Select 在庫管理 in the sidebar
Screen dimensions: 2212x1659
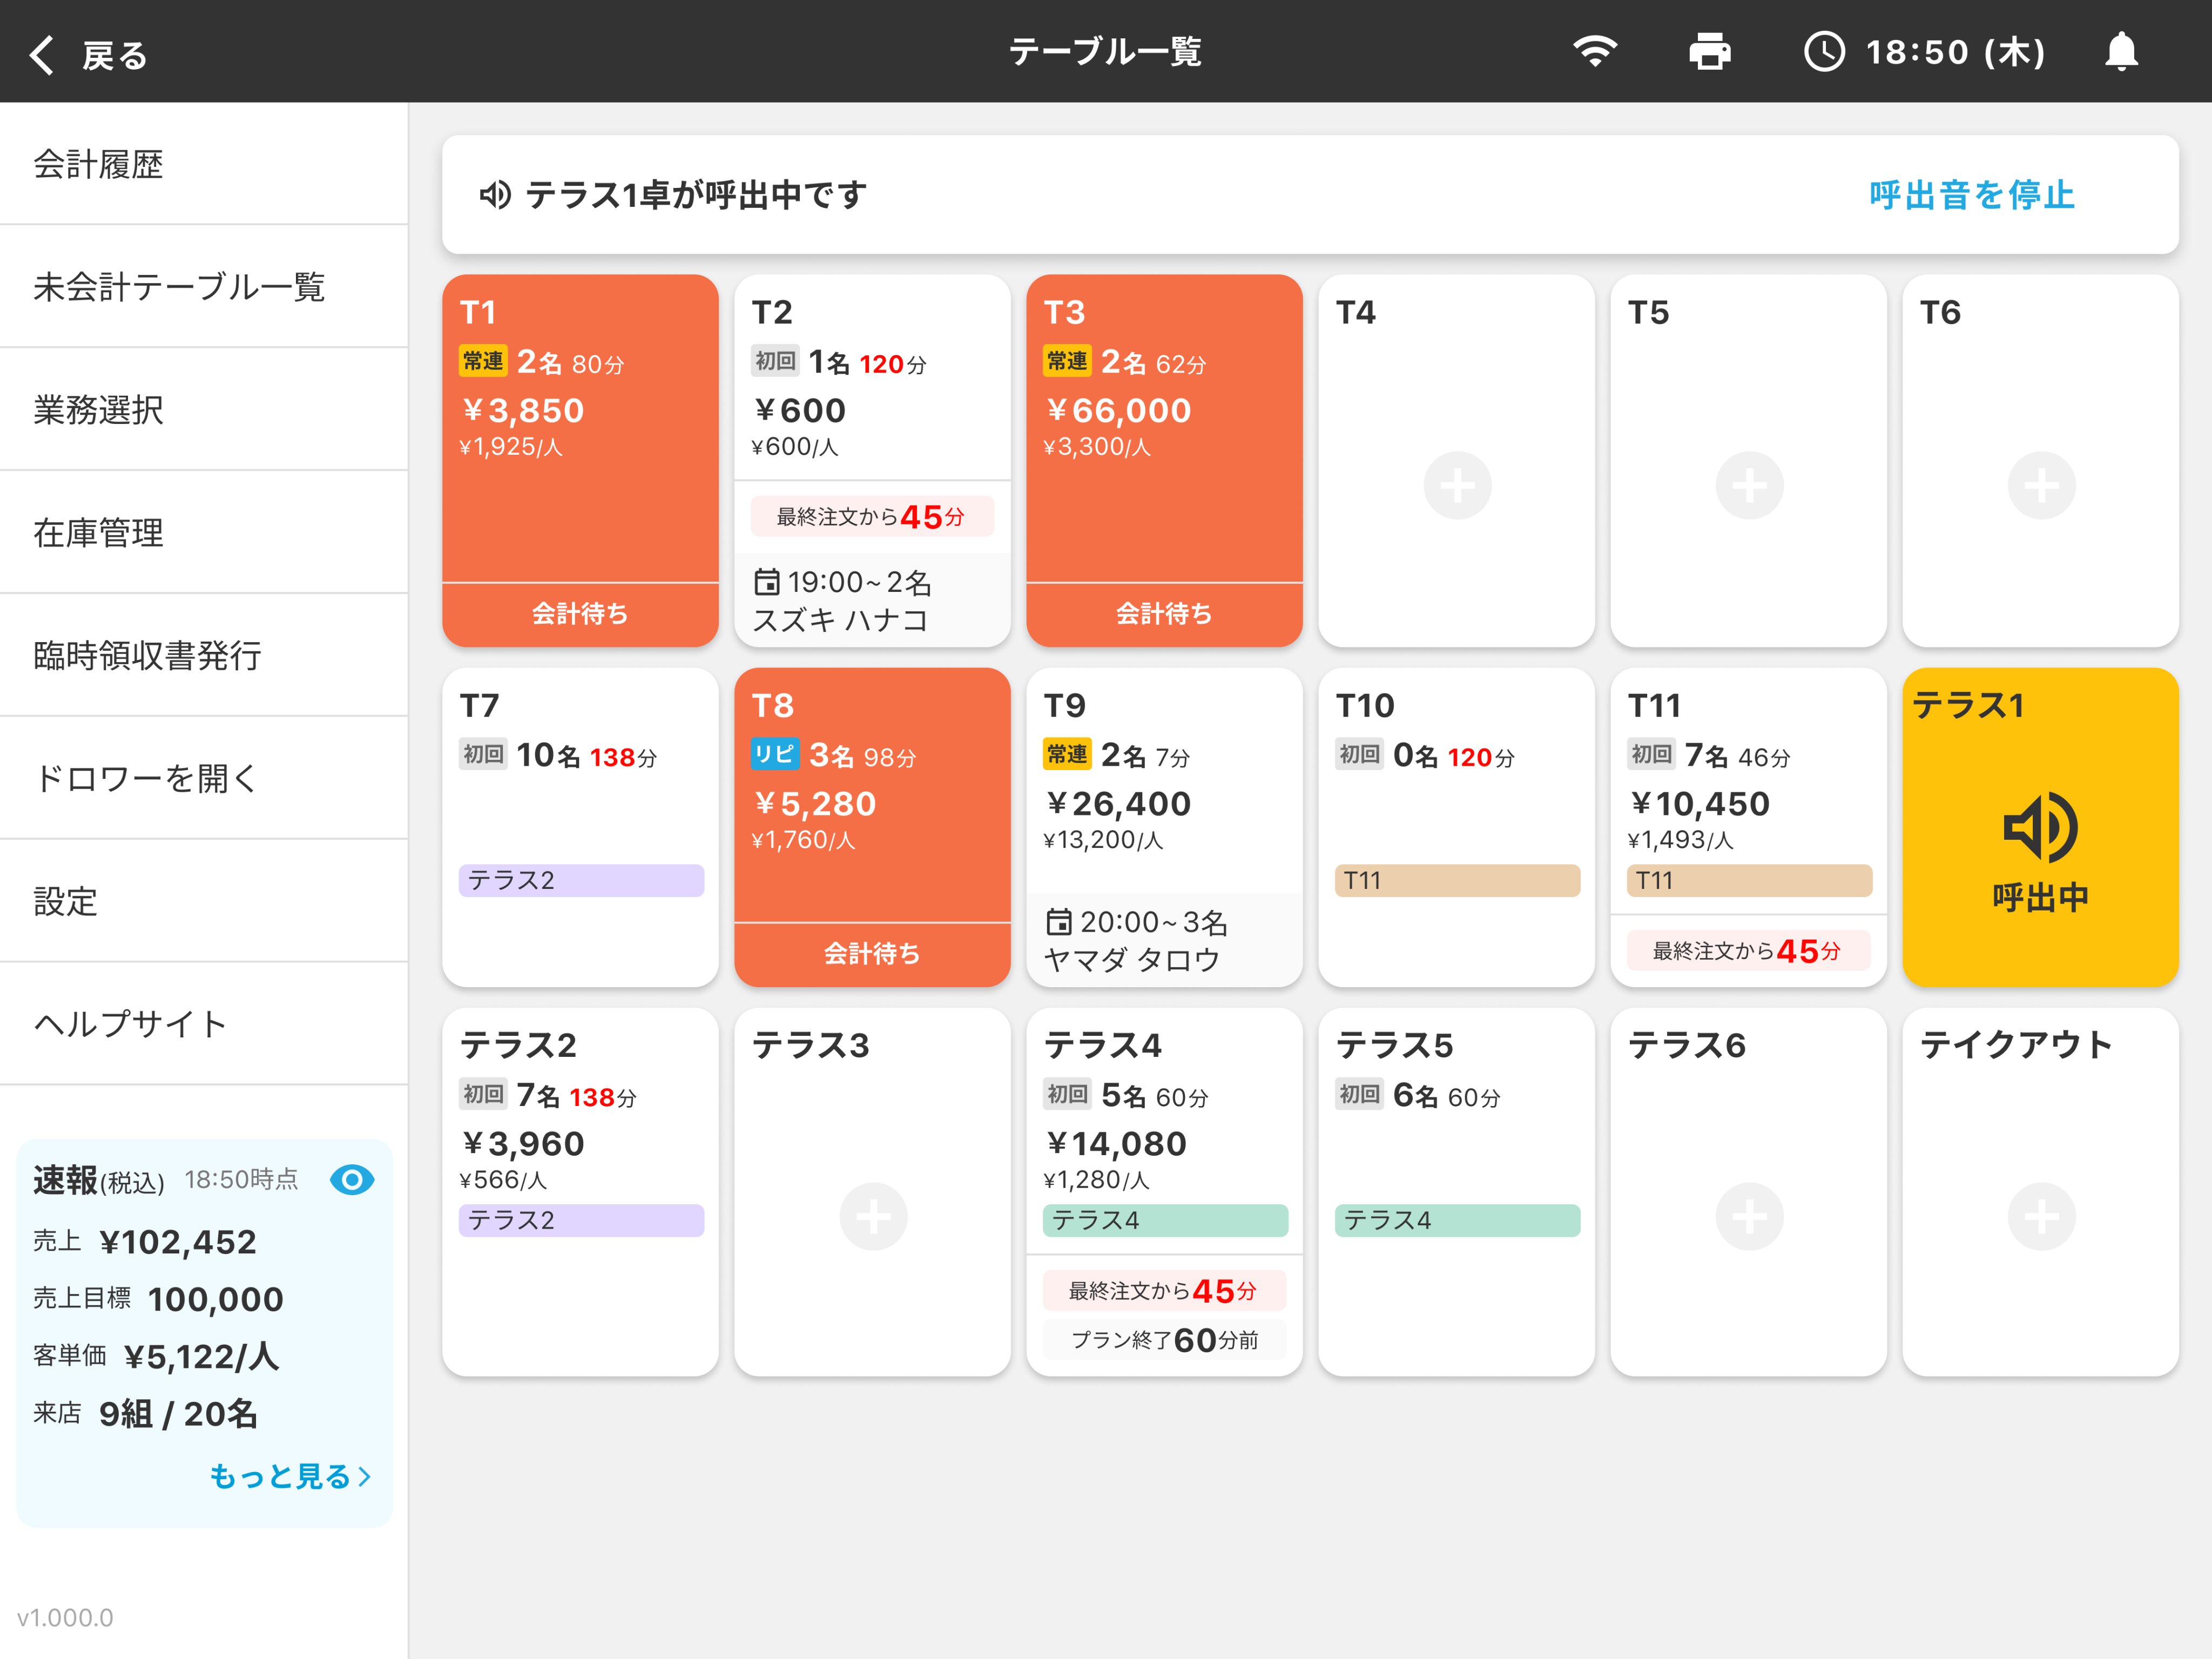pos(204,533)
